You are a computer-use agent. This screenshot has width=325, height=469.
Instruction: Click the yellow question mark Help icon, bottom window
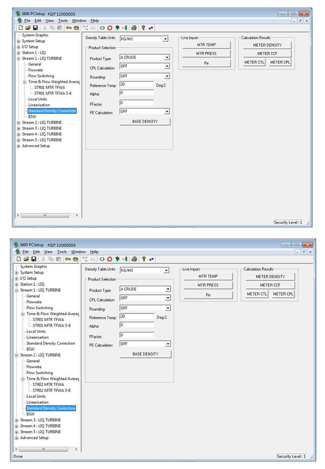click(144, 259)
